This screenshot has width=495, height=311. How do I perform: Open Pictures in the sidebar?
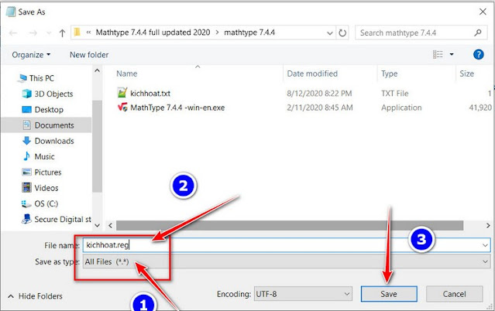tap(48, 173)
